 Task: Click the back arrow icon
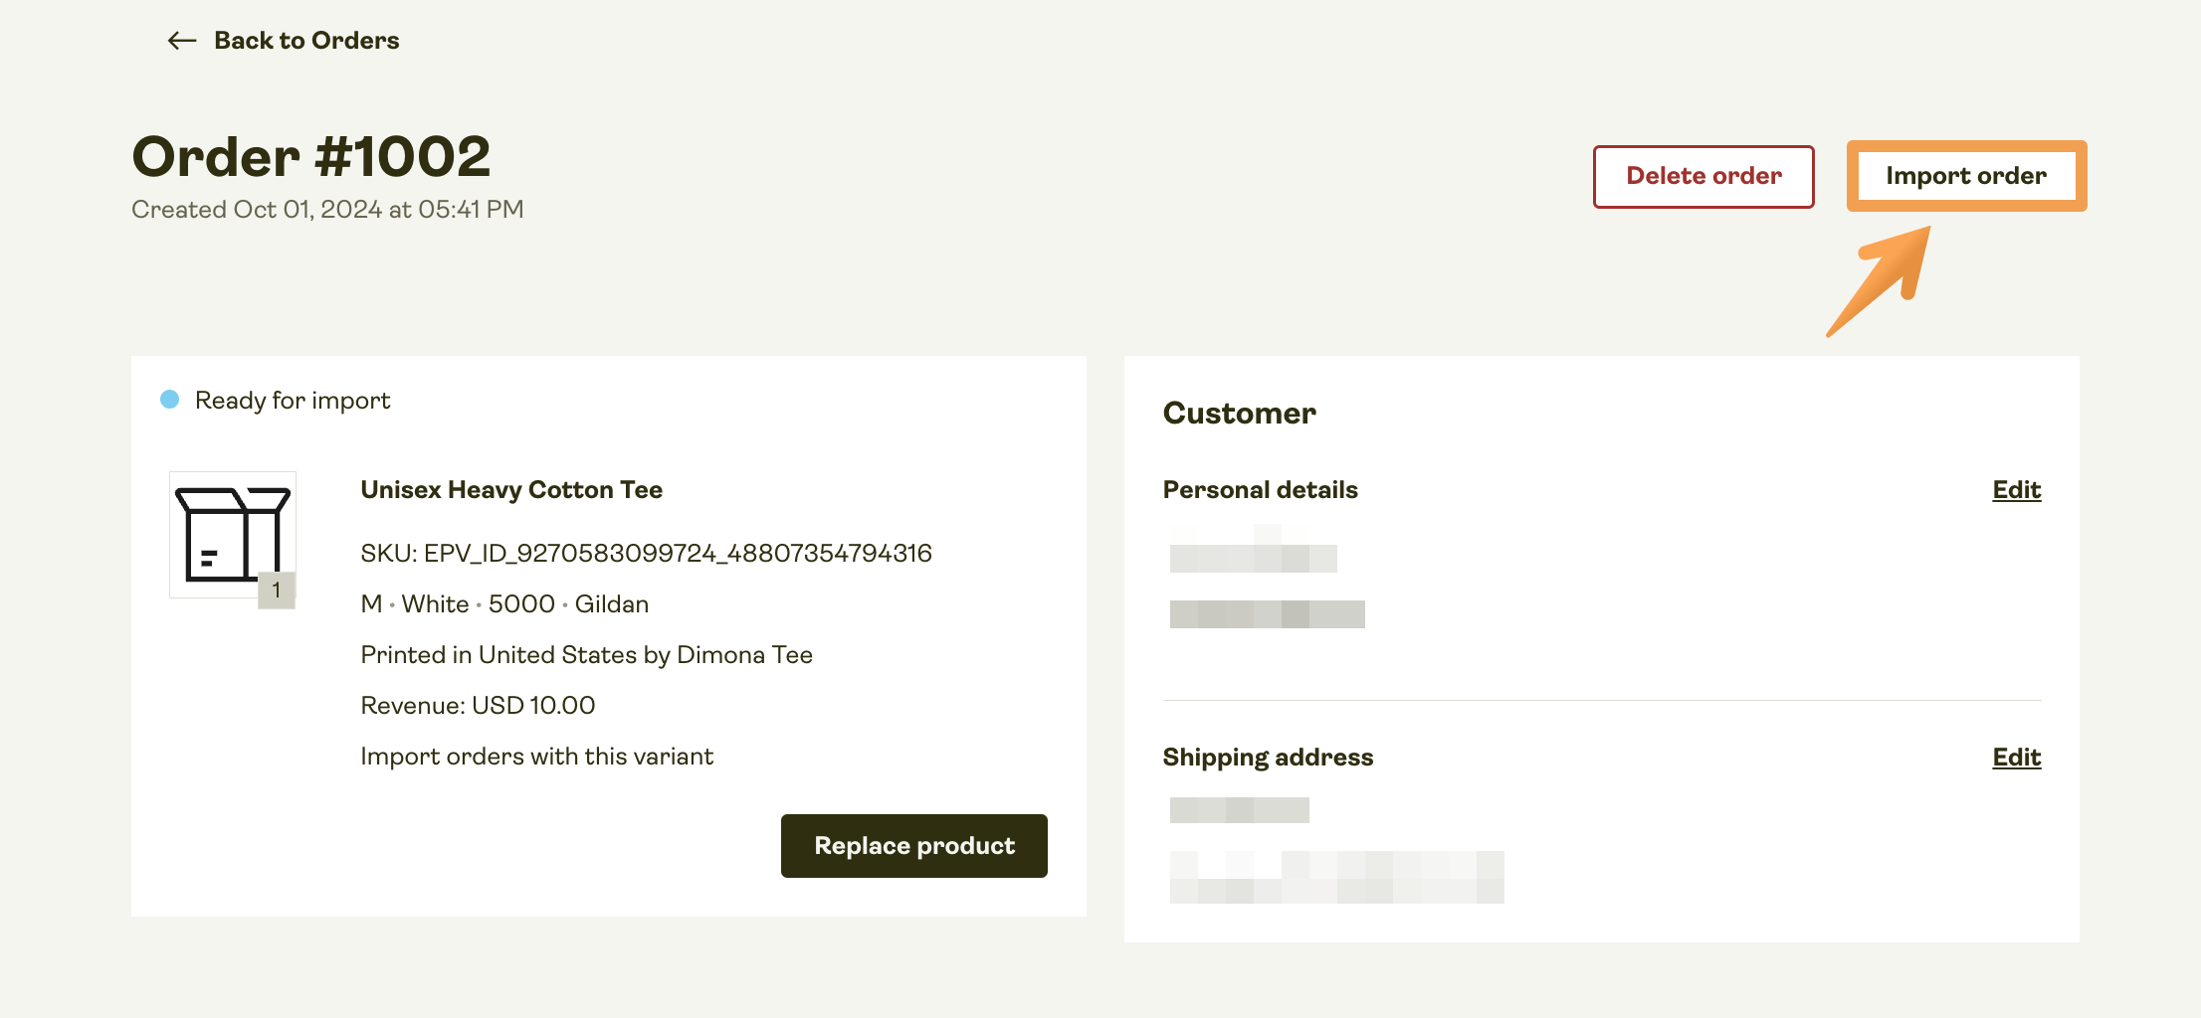pyautogui.click(x=181, y=41)
